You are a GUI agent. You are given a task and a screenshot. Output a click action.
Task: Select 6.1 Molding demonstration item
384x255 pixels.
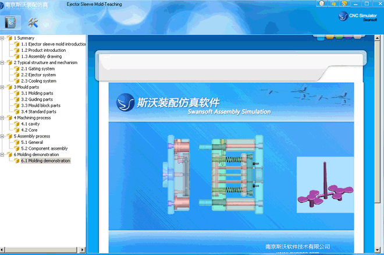(45, 161)
